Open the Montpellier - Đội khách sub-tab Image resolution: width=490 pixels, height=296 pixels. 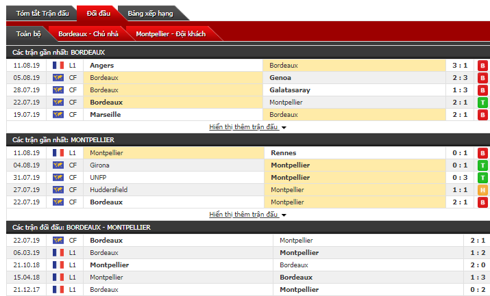point(171,33)
